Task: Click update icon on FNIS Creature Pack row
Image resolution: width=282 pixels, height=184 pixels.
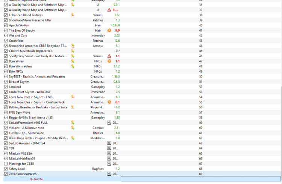Action: click(109, 102)
